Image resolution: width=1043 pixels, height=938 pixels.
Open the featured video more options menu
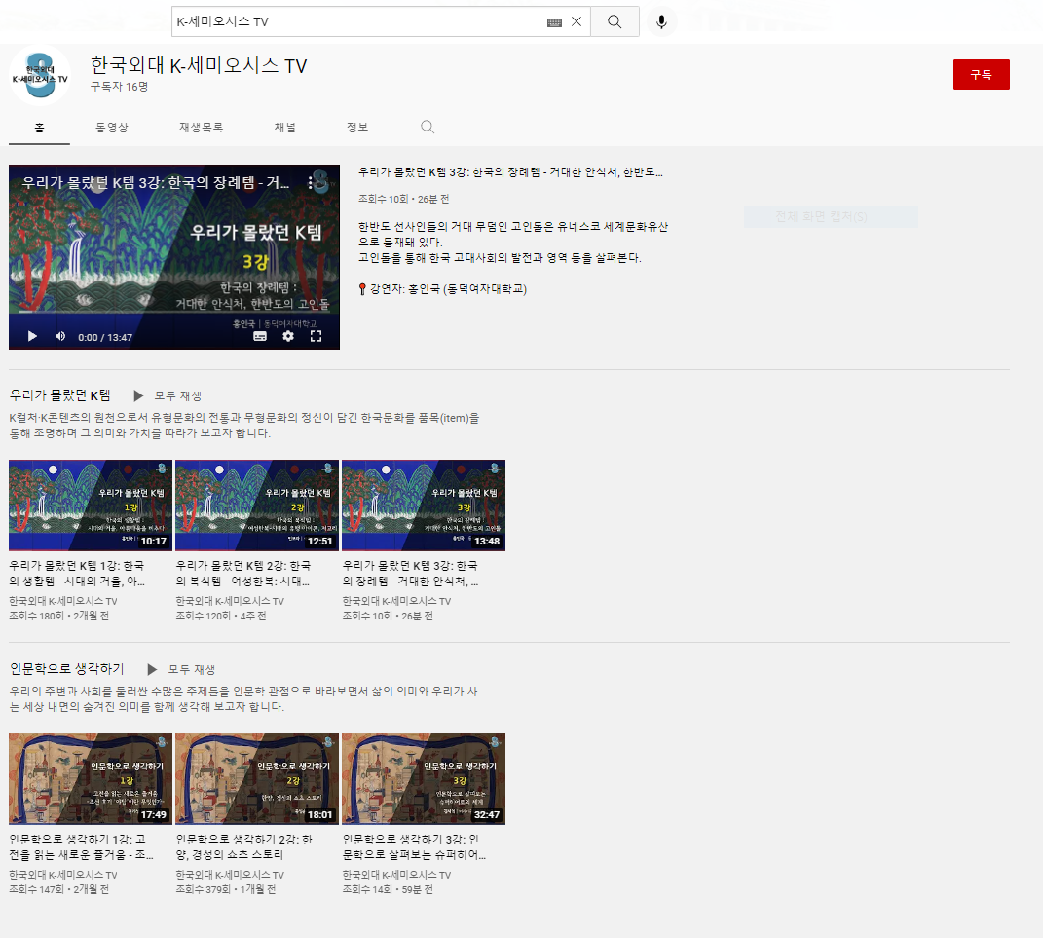[x=310, y=183]
